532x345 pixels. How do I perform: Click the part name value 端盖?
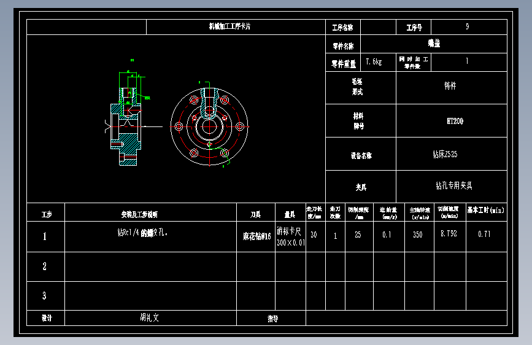(x=434, y=43)
